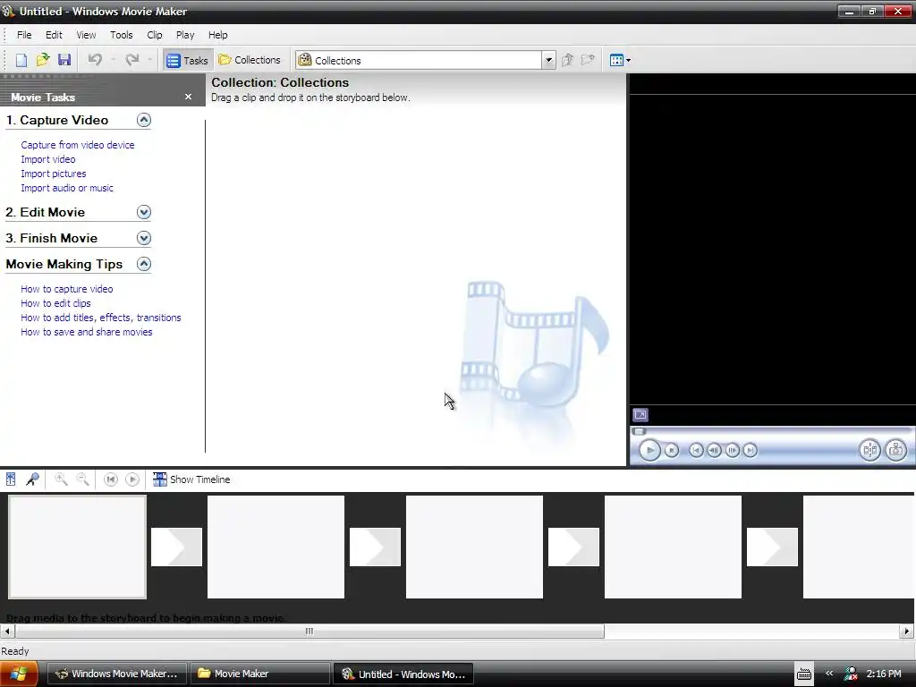This screenshot has width=916, height=687.
Task: Open the undo history dropdown arrow
Action: click(x=113, y=60)
